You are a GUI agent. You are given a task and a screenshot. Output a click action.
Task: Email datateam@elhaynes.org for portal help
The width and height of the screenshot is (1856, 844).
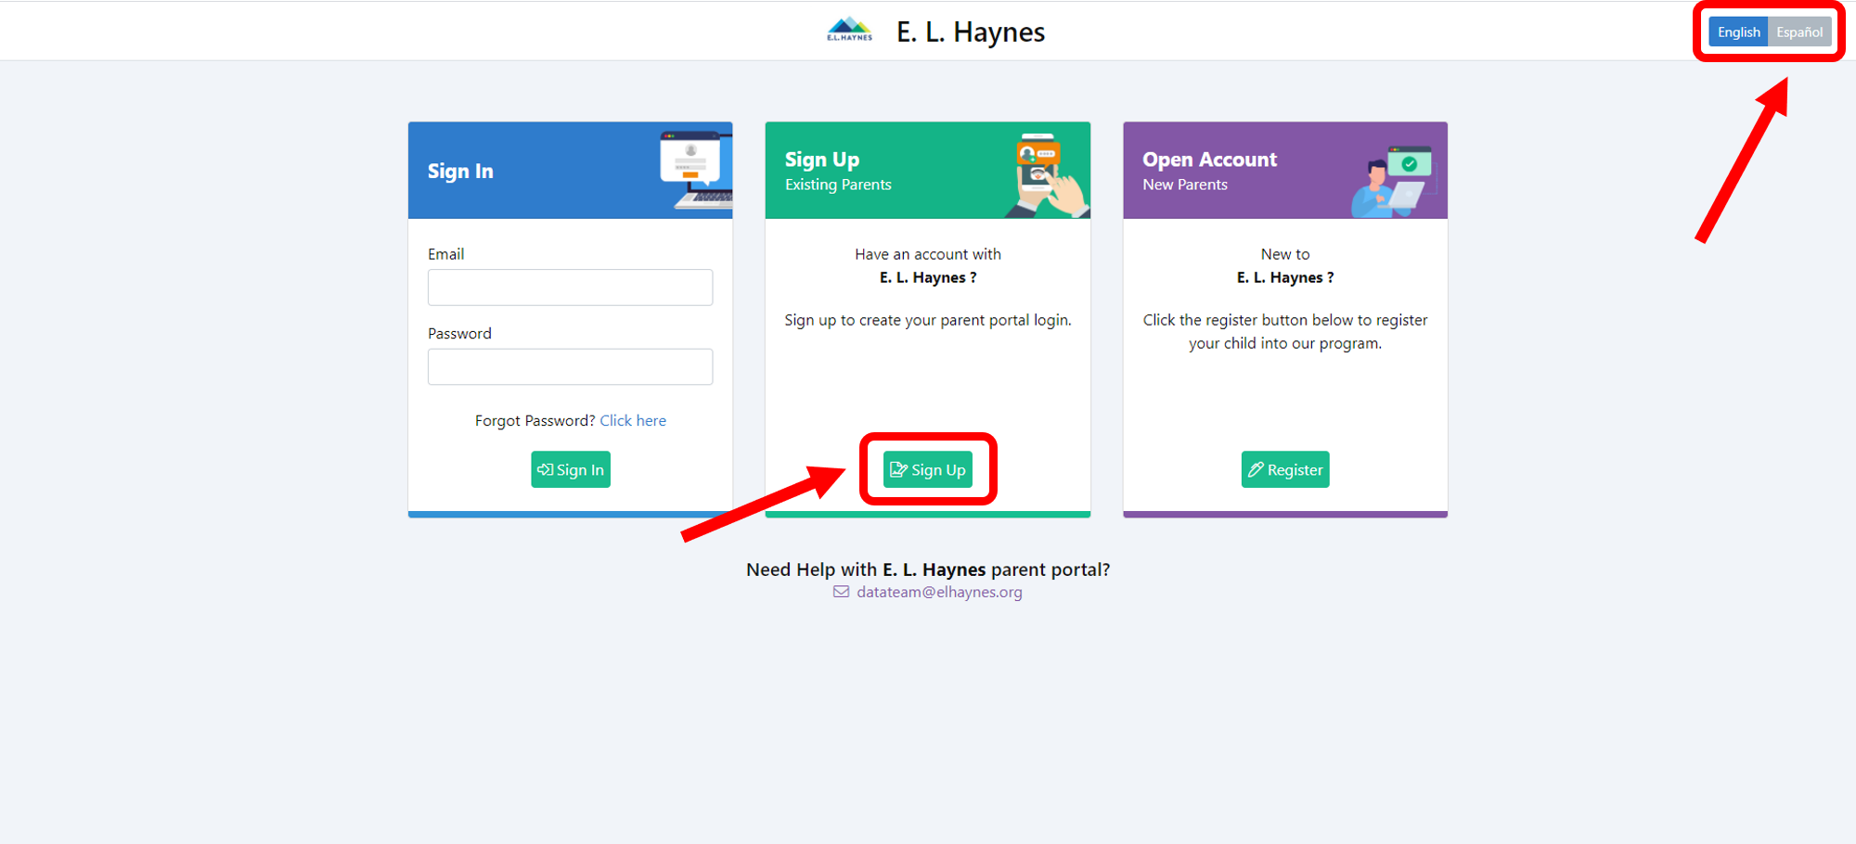coord(939,591)
